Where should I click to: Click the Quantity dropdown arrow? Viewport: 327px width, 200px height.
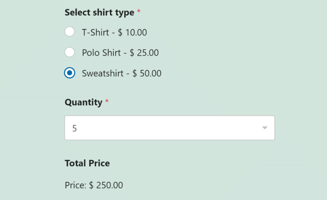point(264,128)
